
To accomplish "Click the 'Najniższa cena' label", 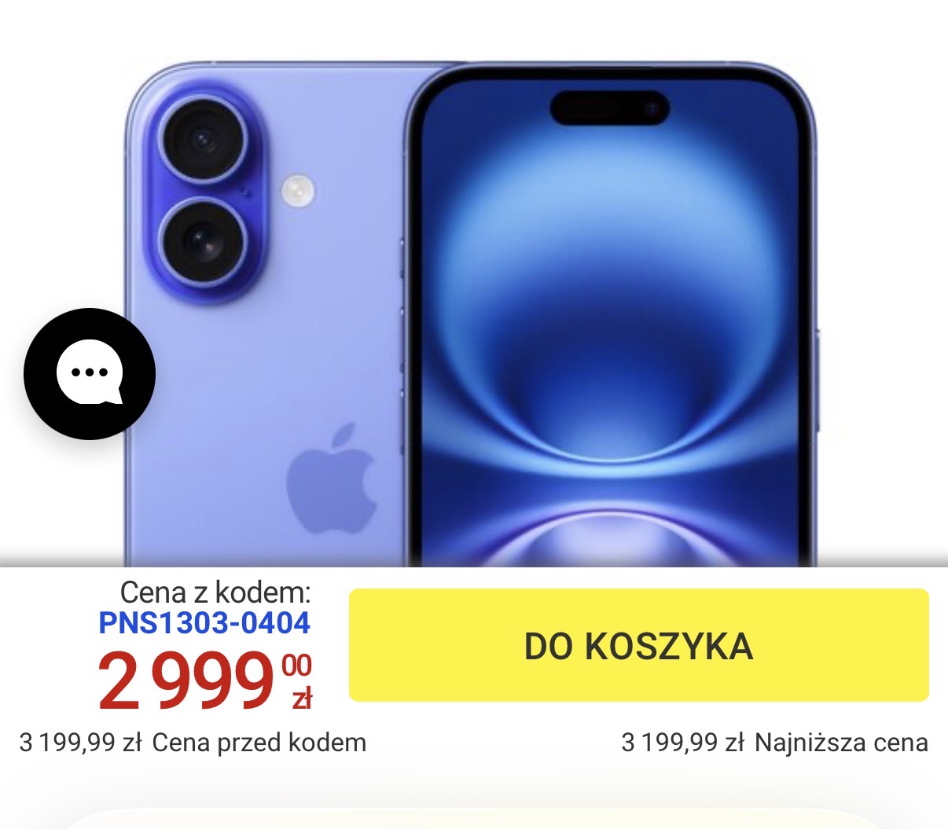I will (x=842, y=743).
